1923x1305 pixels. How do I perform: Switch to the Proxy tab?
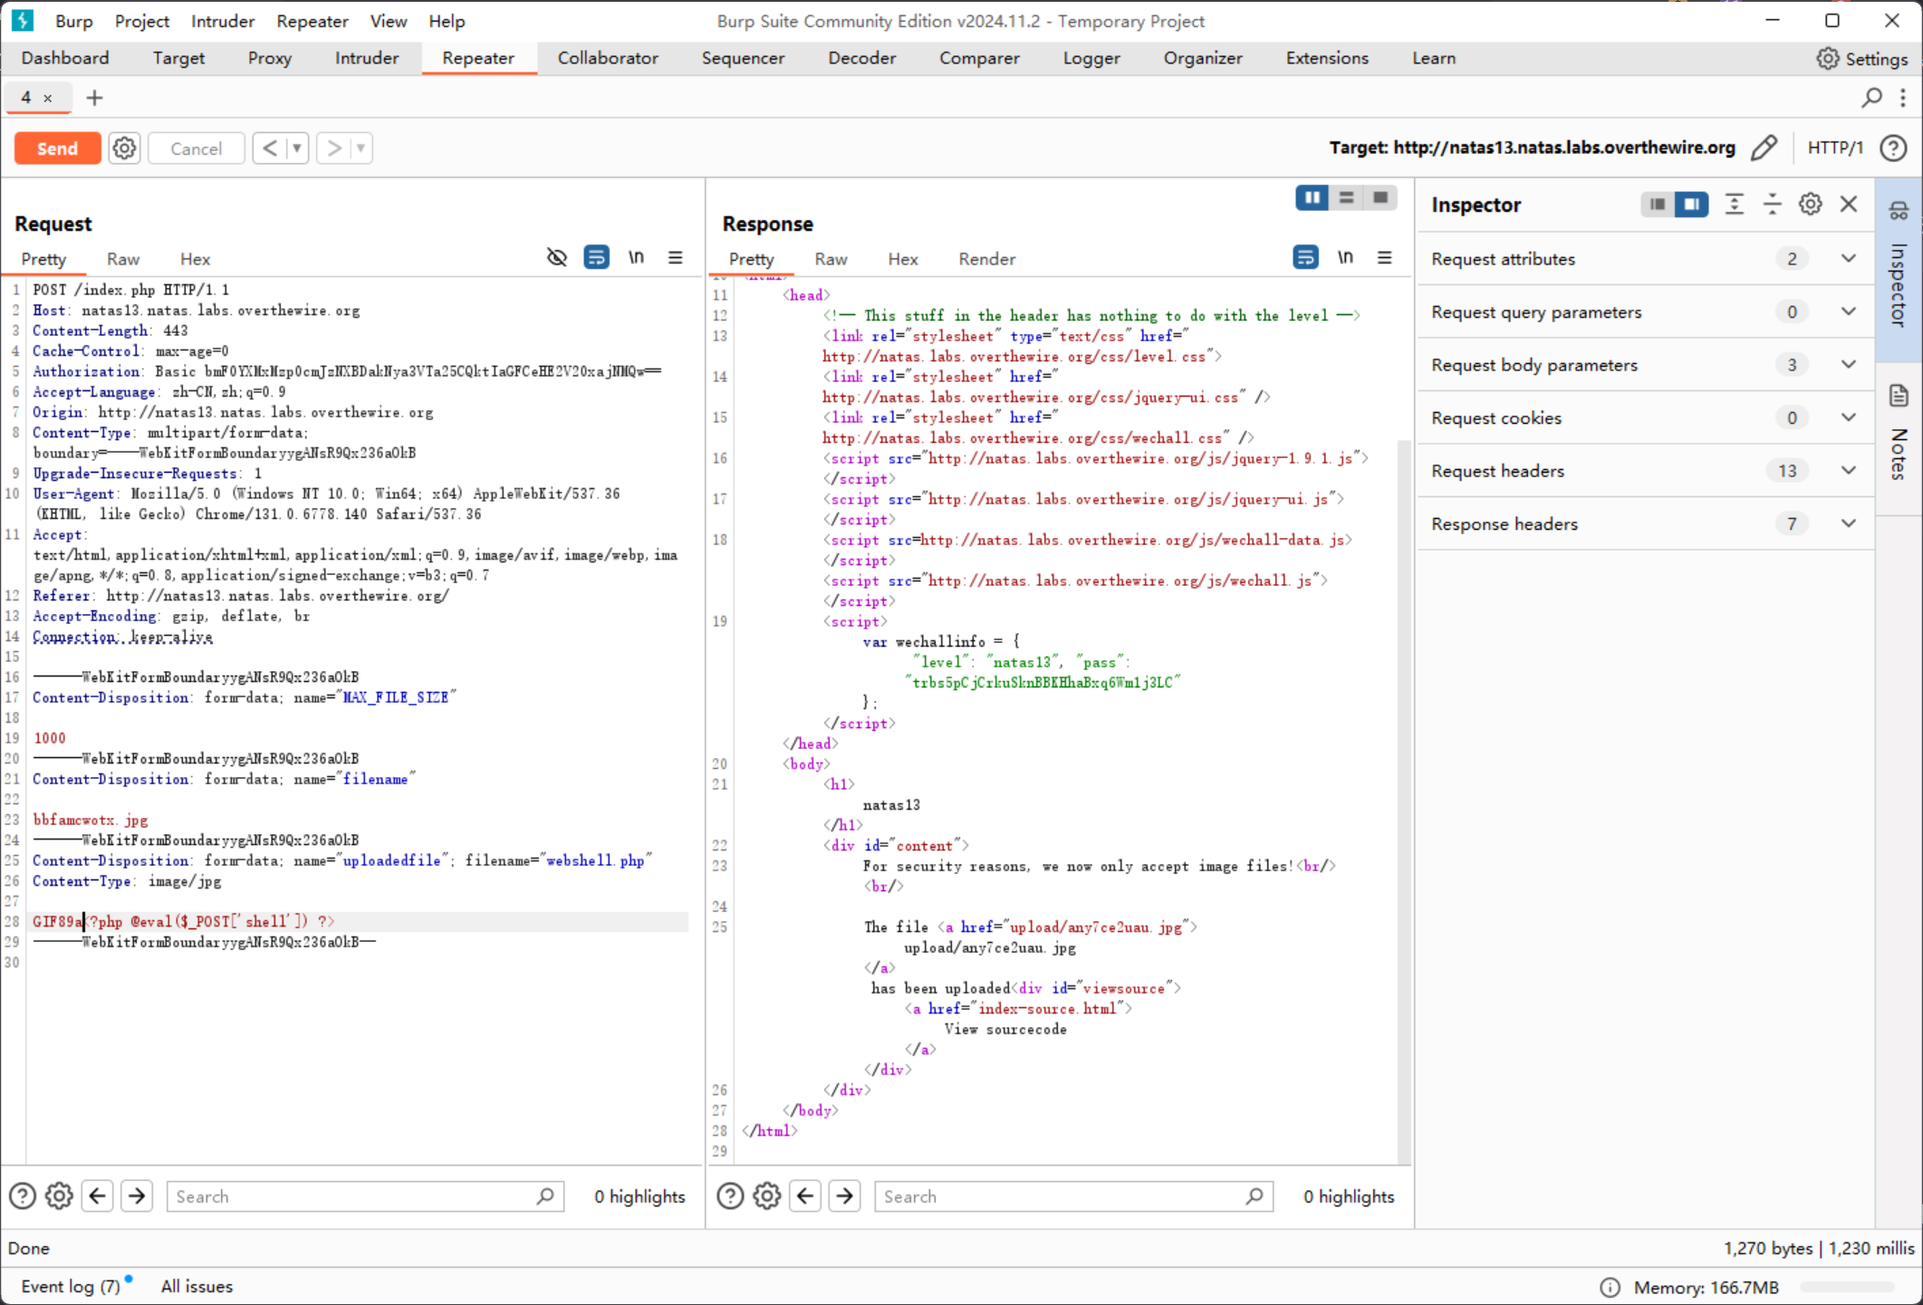[x=269, y=58]
